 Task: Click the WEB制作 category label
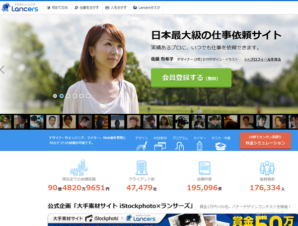[160, 138]
